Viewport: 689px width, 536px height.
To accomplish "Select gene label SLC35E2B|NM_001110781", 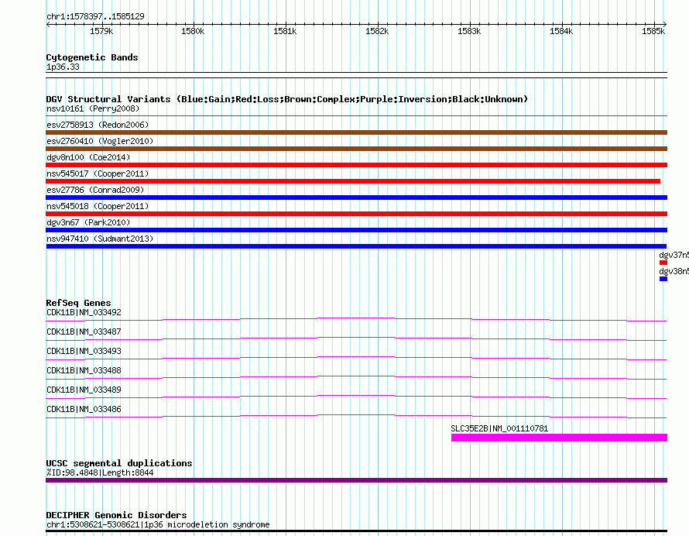I will pyautogui.click(x=499, y=428).
